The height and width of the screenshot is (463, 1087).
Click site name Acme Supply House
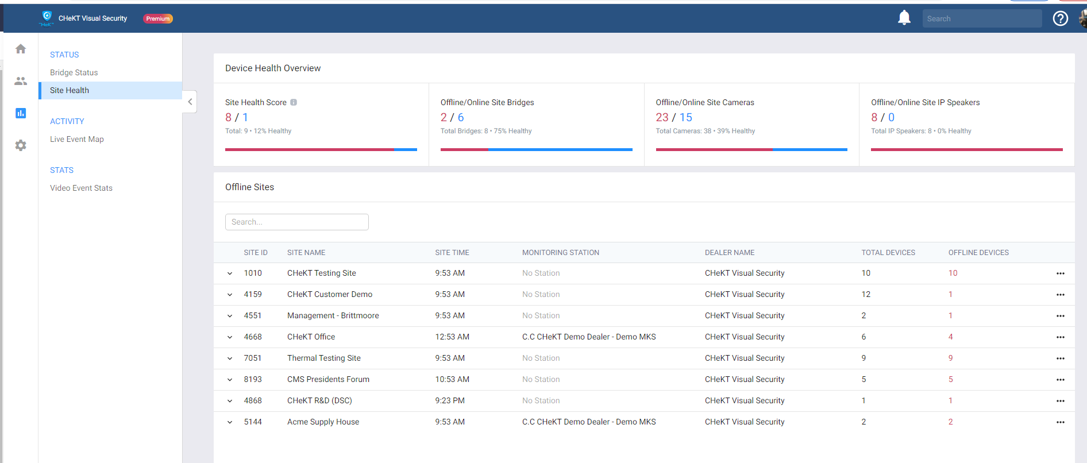coord(323,422)
